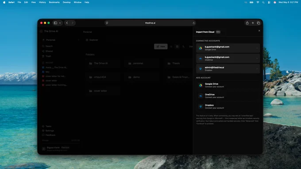Click the Safari sidebar toggle icon
This screenshot has height=169, width=301.
(x=55, y=23)
